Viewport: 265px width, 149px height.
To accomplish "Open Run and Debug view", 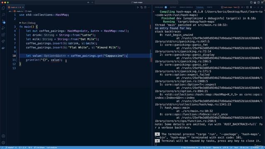I will [x=3, y=28].
